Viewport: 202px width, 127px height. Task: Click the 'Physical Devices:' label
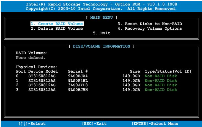37,67
